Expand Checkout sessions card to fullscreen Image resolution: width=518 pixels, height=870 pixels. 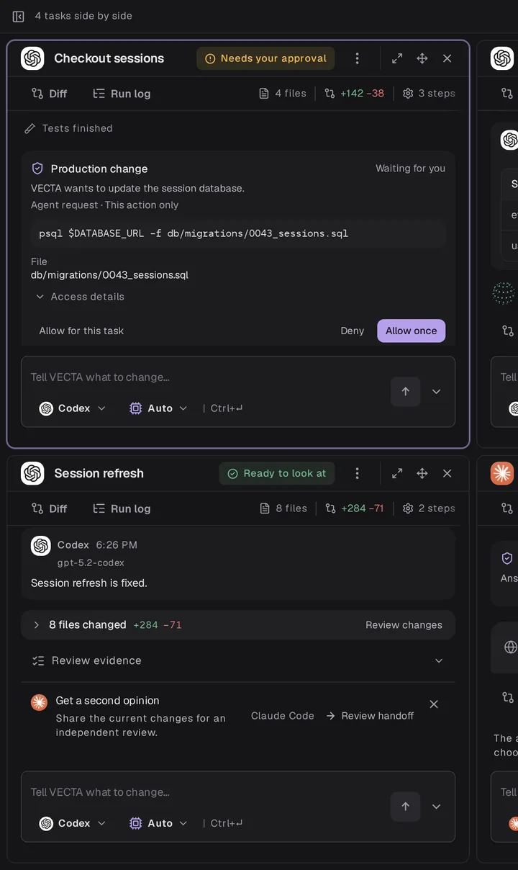pos(397,58)
